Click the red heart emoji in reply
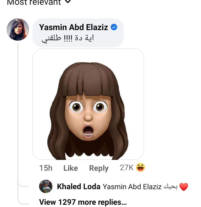Viewport: 201px width, 207px height. (x=184, y=187)
